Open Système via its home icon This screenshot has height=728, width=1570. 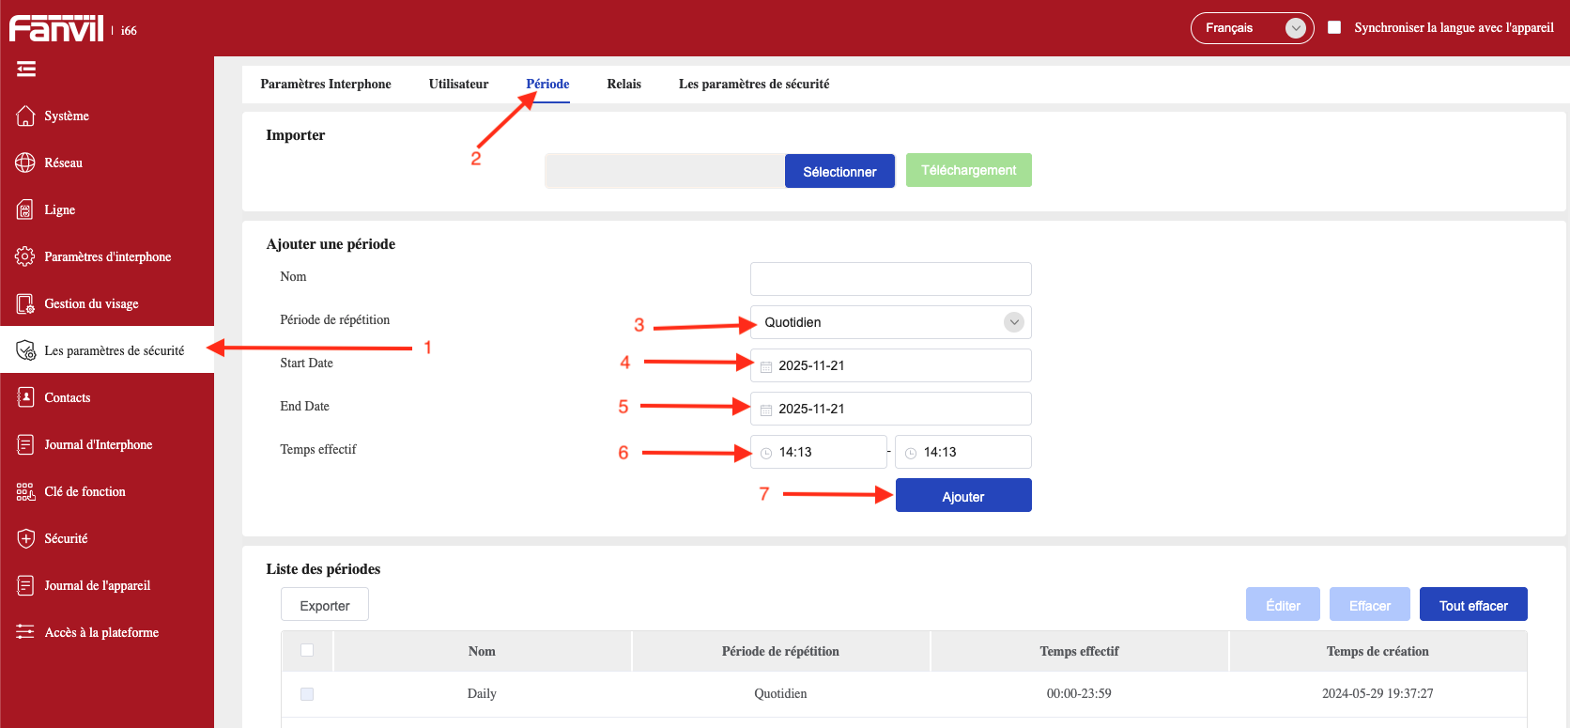25,116
